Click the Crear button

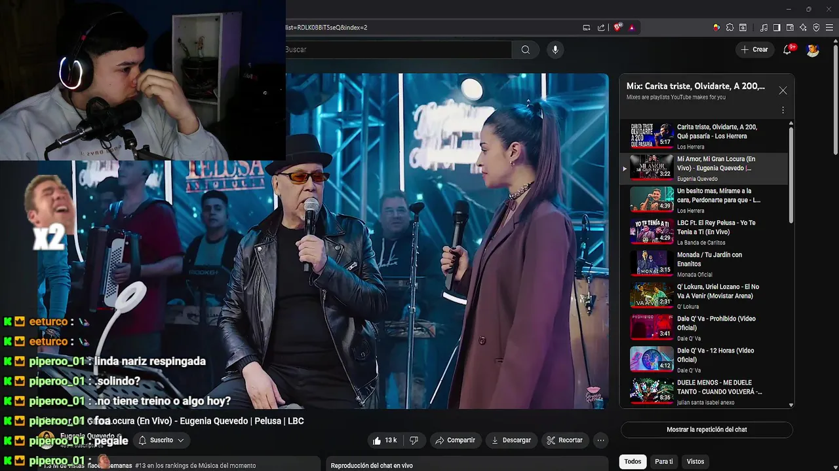754,50
